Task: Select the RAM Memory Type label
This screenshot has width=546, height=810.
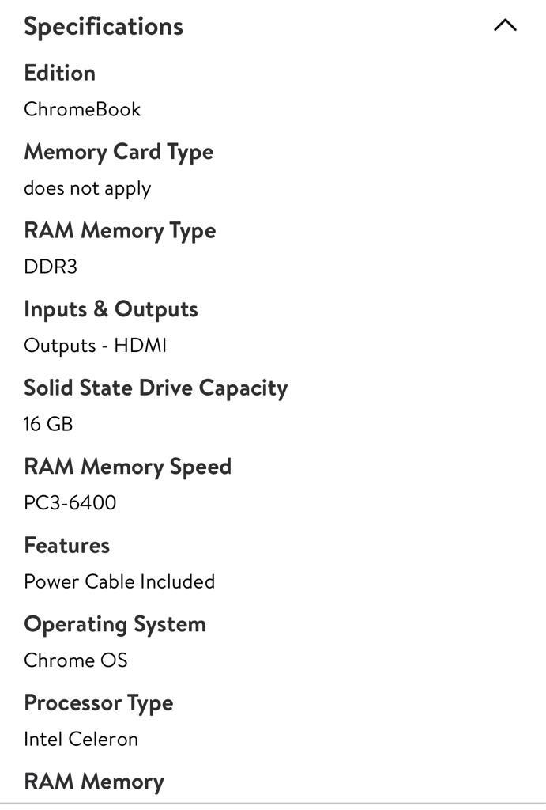Action: point(120,231)
